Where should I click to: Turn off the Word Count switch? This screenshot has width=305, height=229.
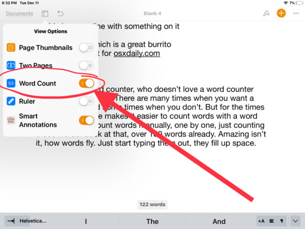pos(86,83)
